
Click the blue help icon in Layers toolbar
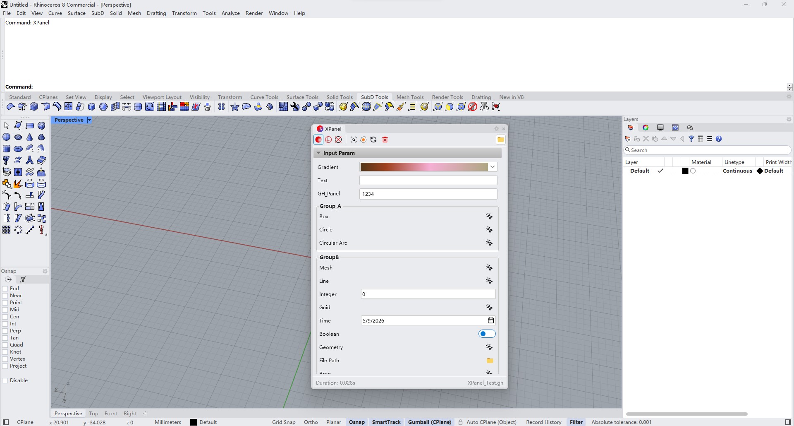[x=719, y=139]
